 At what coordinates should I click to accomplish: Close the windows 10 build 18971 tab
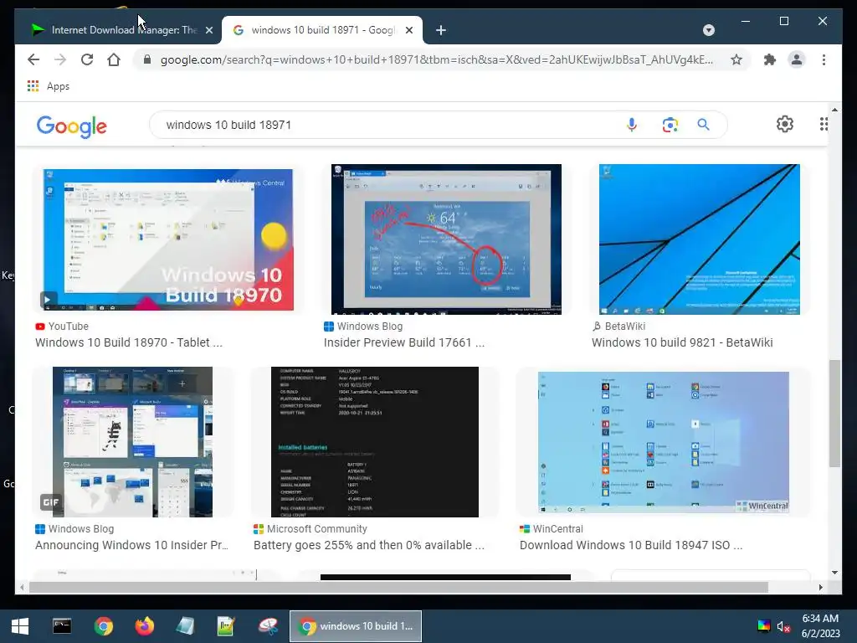408,30
